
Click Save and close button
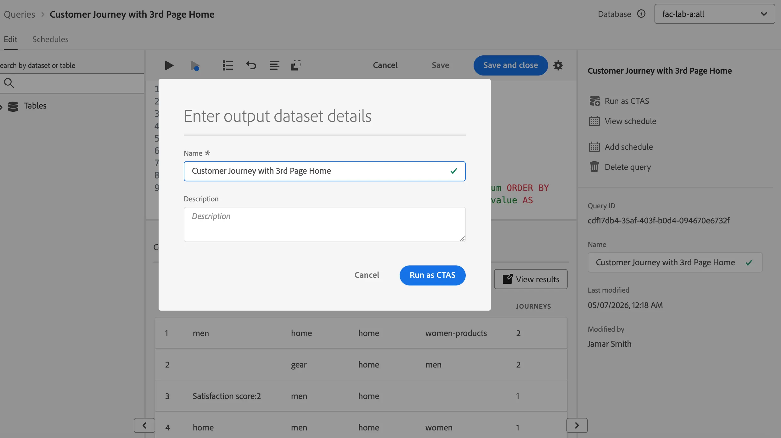pos(510,65)
